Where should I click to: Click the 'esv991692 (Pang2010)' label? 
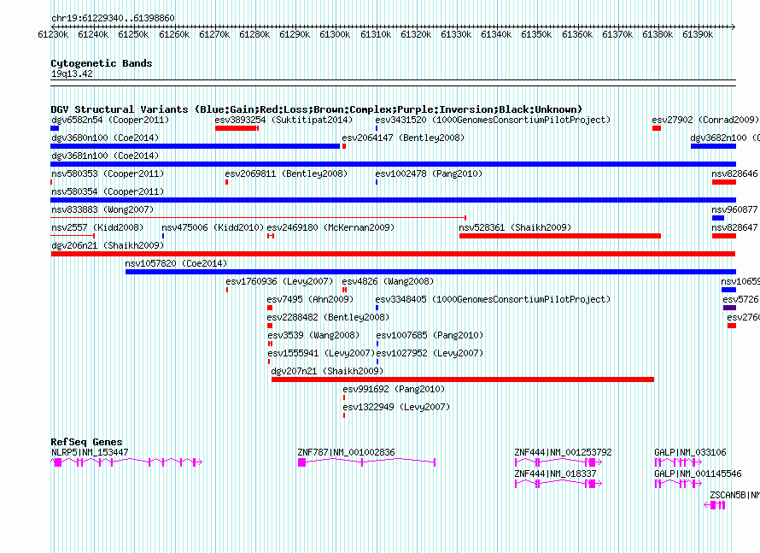coord(394,389)
